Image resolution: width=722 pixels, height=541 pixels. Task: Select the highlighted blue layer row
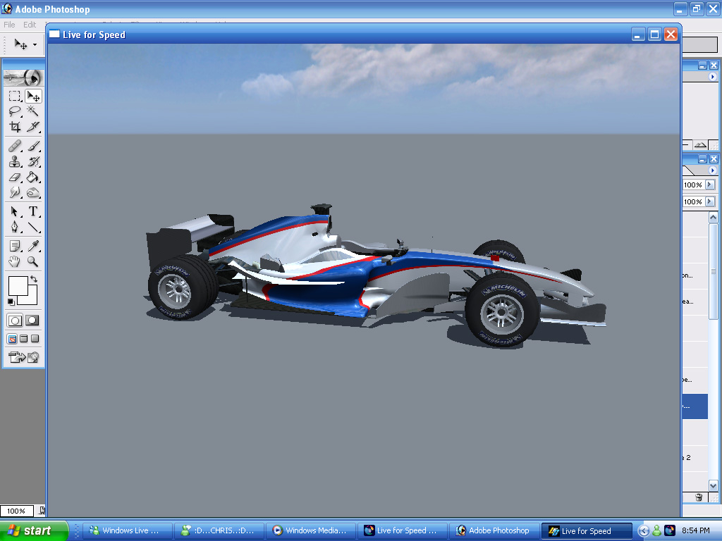[x=695, y=406]
